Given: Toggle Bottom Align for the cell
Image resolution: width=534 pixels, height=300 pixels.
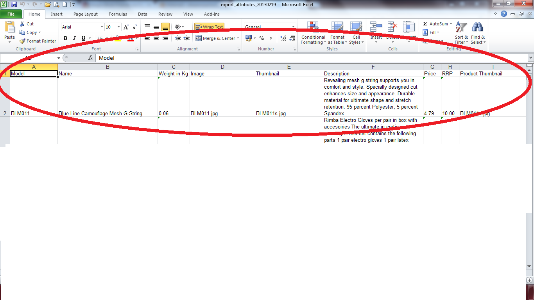Looking at the screenshot, I should (165, 27).
